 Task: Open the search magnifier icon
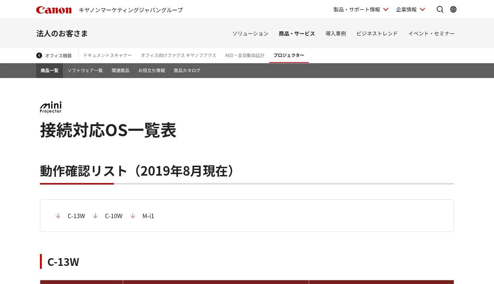440,10
